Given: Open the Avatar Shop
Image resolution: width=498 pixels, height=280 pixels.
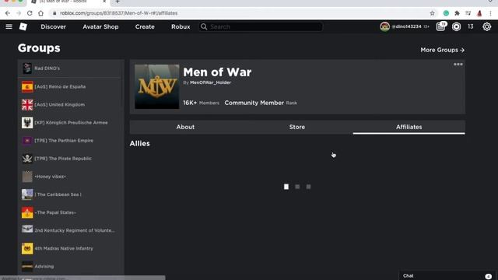Looking at the screenshot, I should tap(100, 26).
